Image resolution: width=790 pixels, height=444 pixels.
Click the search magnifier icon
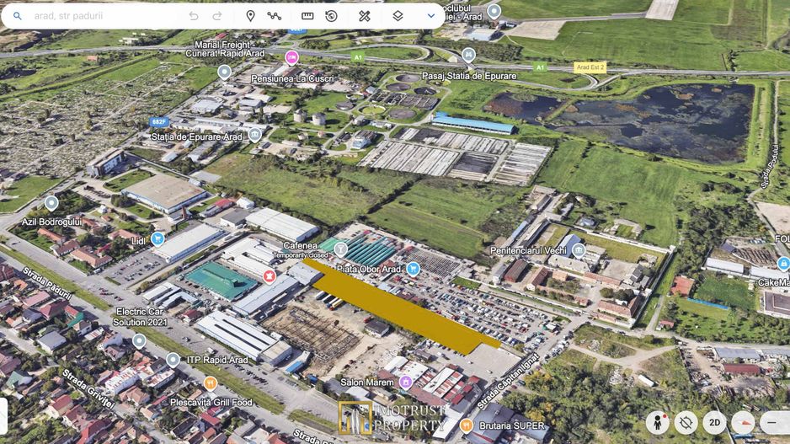coord(17,16)
